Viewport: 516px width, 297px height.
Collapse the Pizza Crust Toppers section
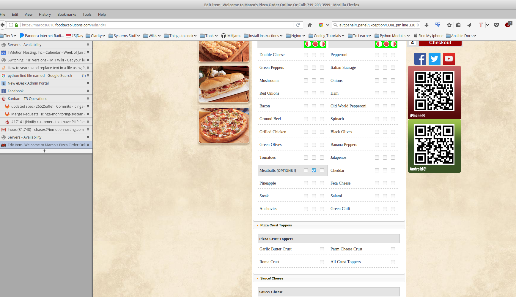[x=276, y=225]
